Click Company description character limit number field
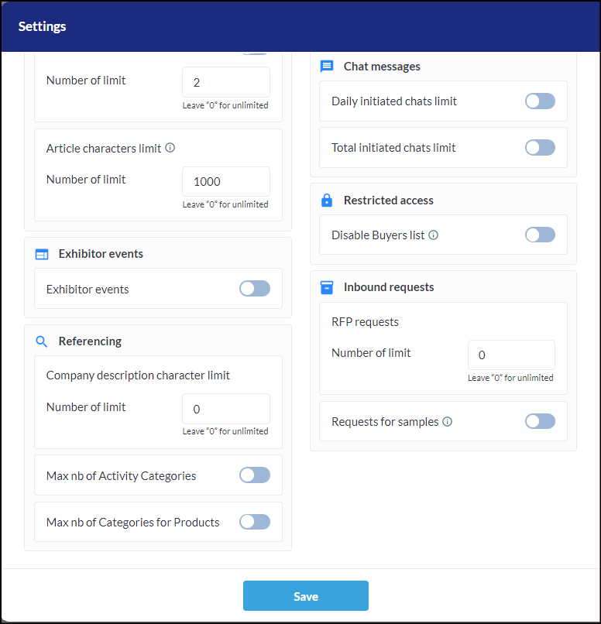 click(226, 409)
